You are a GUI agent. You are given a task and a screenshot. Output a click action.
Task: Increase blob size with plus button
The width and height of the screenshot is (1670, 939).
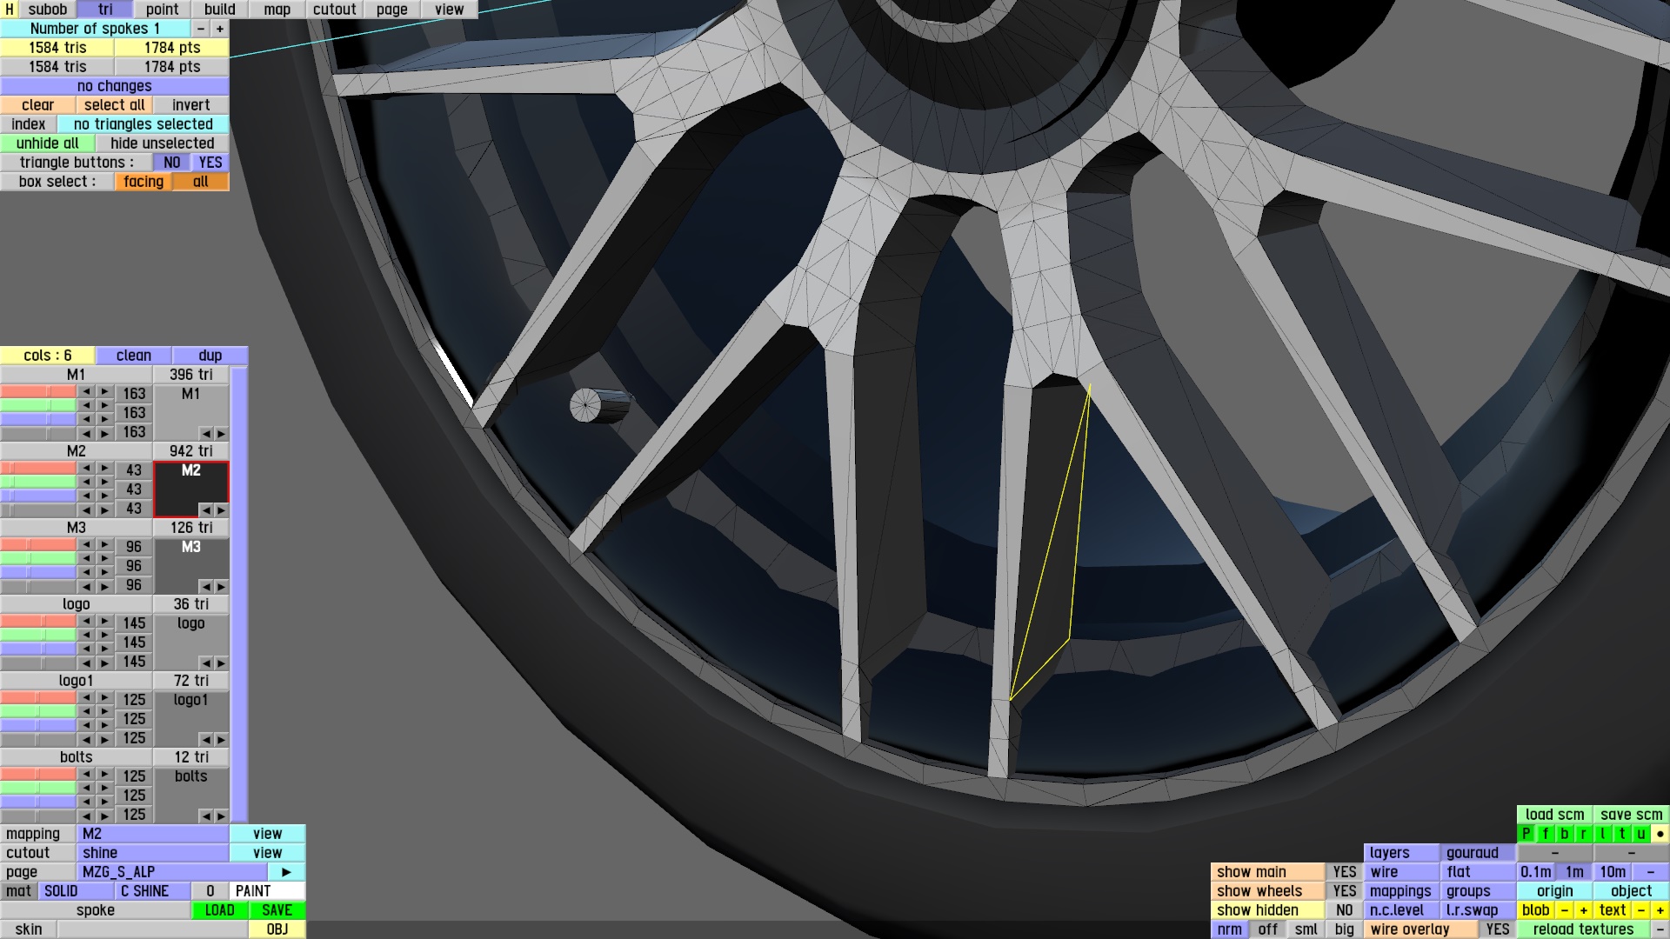pyautogui.click(x=1583, y=910)
